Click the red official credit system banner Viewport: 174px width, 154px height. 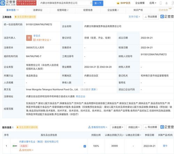(x=27, y=3)
